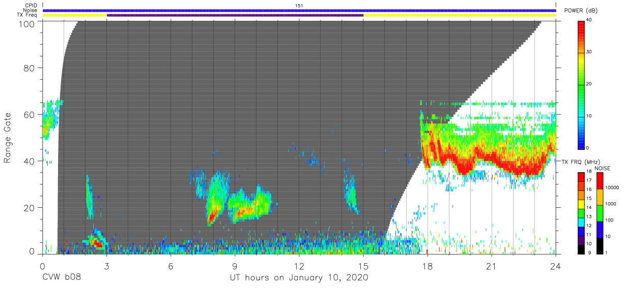Select the 80 tick on the Range Gate axis
Screen dimensions: 625x288
click(x=30, y=68)
